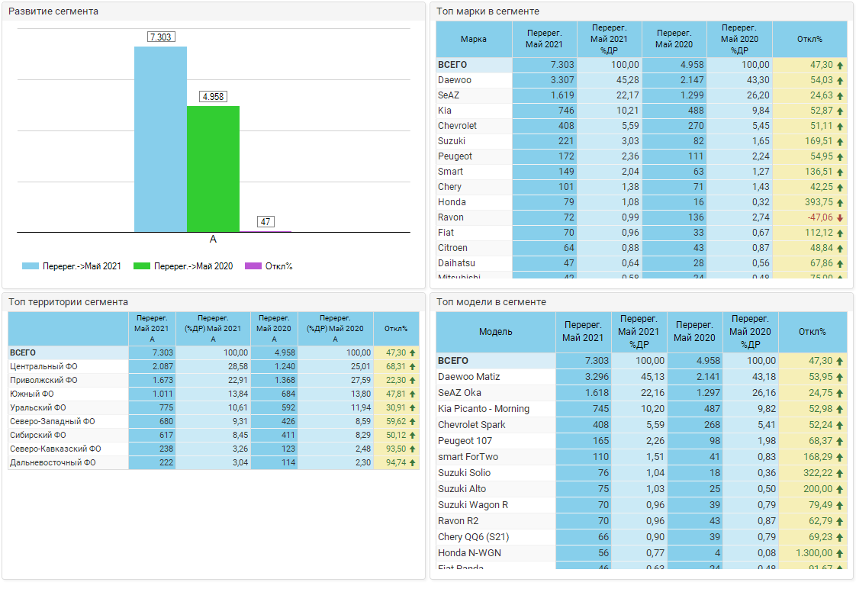Screen dimensions: 856x605
Task: Sort by Откл% header in territories table
Action: [x=396, y=329]
